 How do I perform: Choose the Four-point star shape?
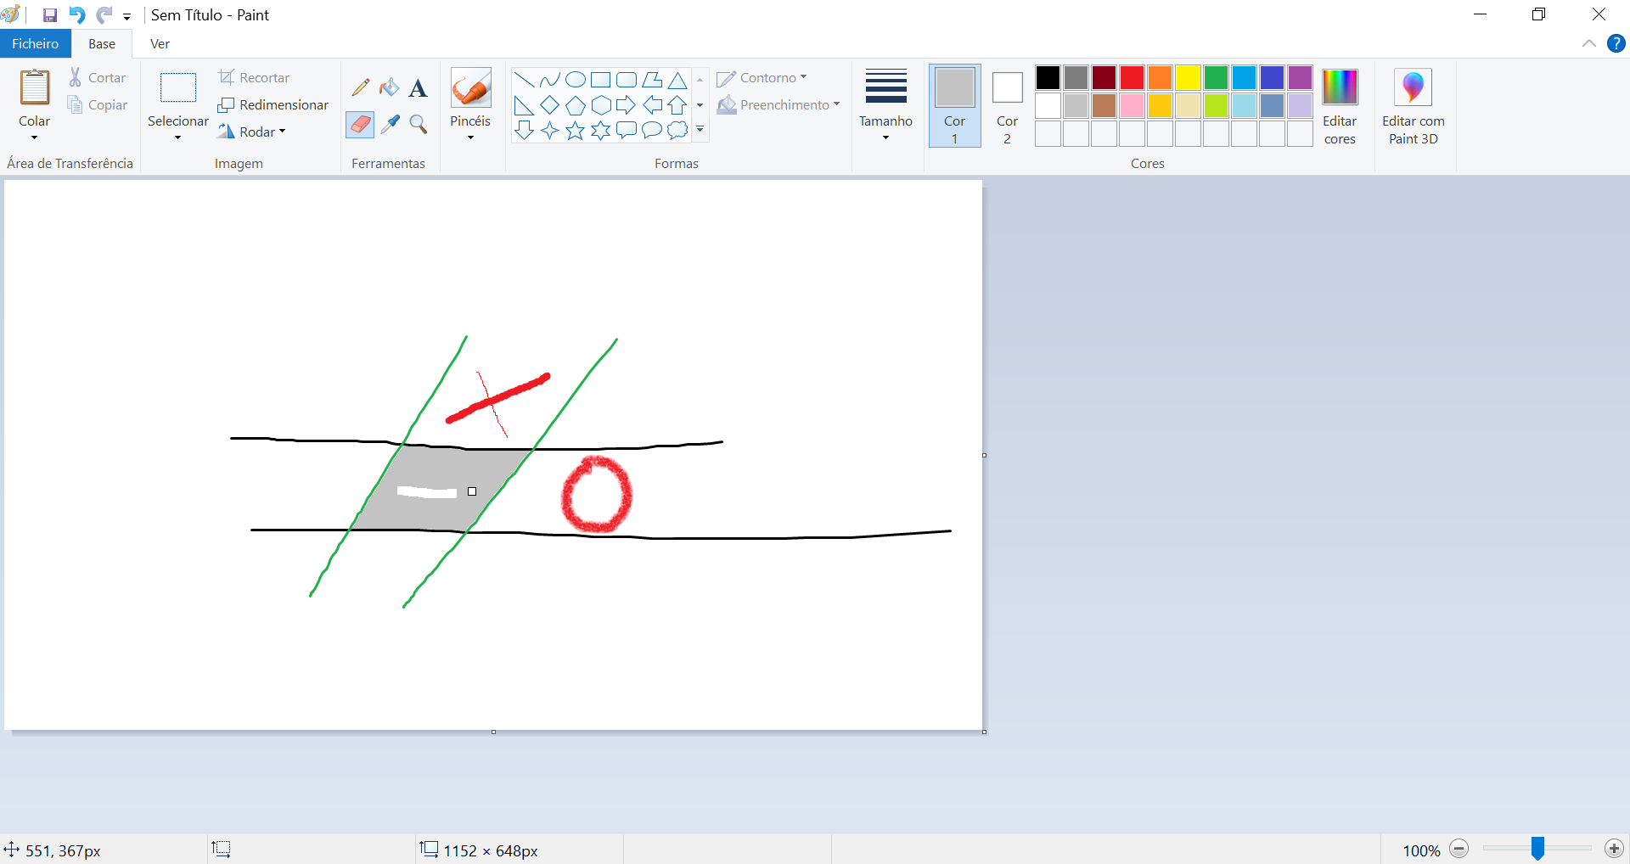point(550,130)
